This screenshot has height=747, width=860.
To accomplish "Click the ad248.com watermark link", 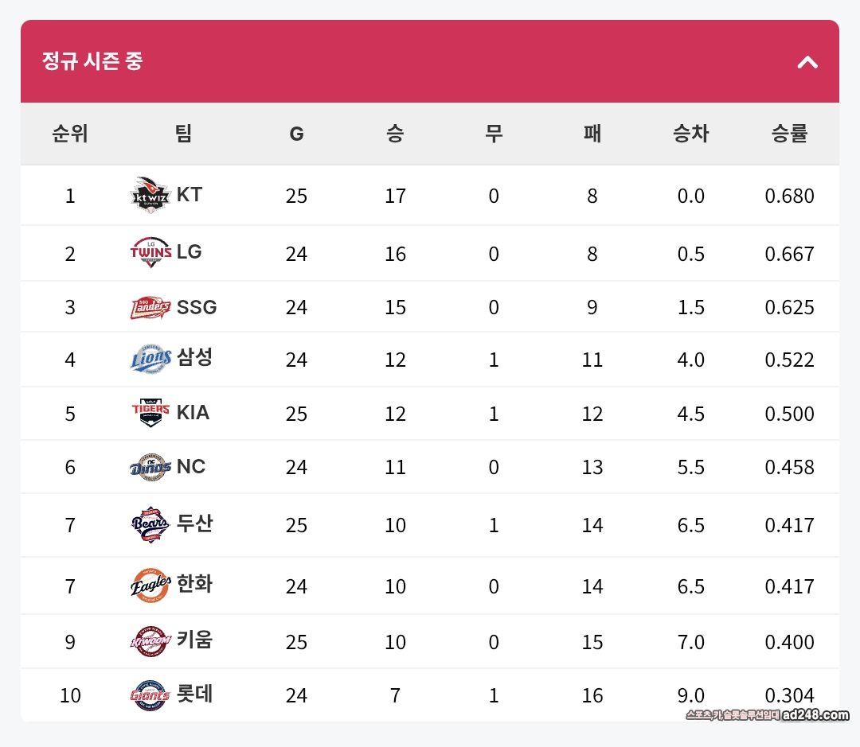I will (815, 715).
